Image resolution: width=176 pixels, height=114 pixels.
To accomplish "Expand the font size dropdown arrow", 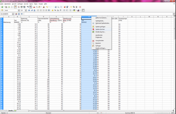I will 26,10.
